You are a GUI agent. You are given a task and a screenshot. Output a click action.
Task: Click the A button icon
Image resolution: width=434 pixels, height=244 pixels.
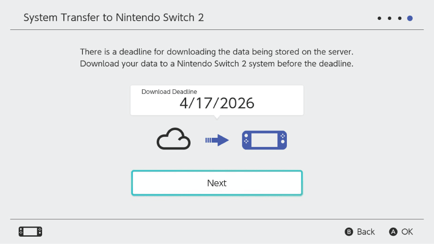393,232
